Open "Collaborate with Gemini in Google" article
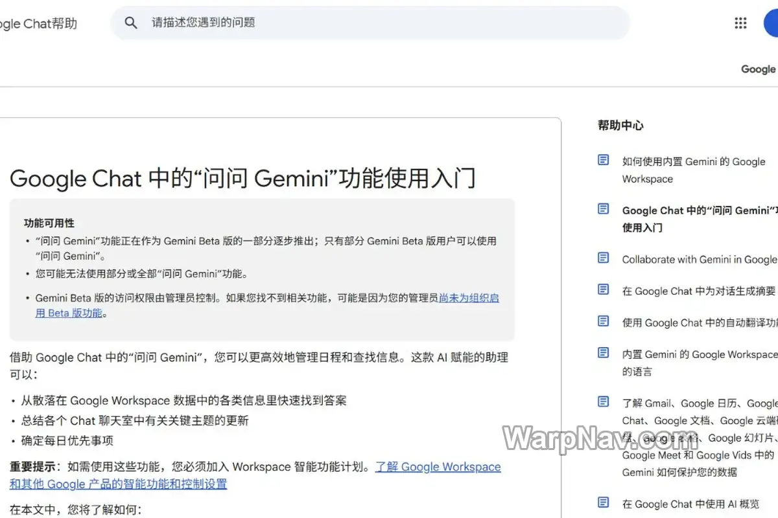778x518 pixels. click(700, 260)
